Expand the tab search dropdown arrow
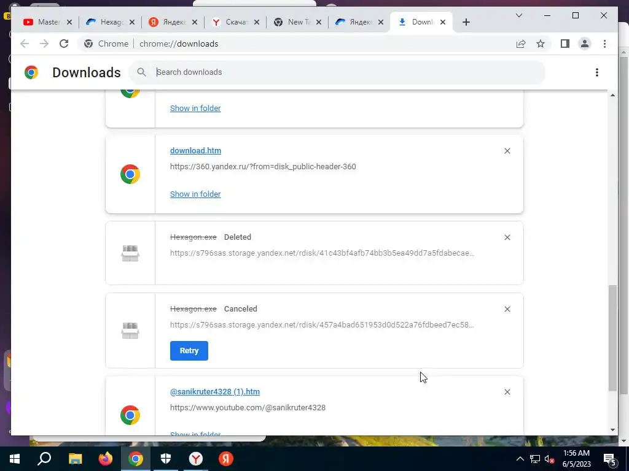This screenshot has width=629, height=471. coord(518,15)
